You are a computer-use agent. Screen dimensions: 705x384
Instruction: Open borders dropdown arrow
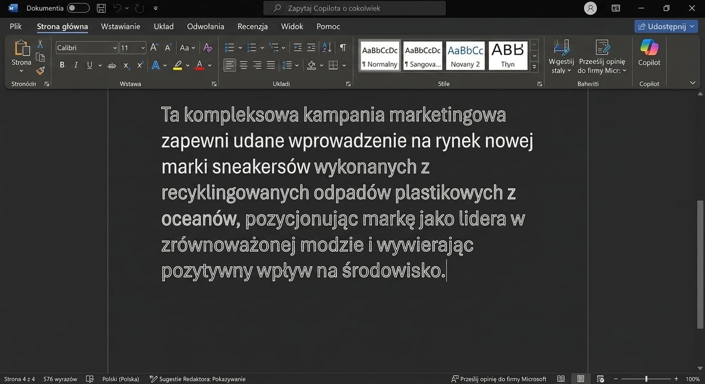(344, 65)
